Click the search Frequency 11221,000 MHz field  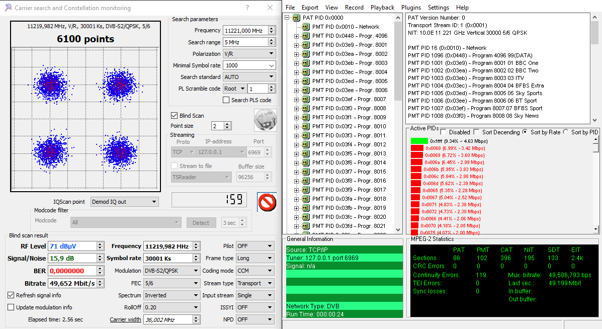[x=245, y=30]
